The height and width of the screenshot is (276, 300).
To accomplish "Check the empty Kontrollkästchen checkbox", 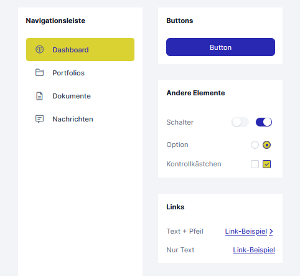I will 255,164.
